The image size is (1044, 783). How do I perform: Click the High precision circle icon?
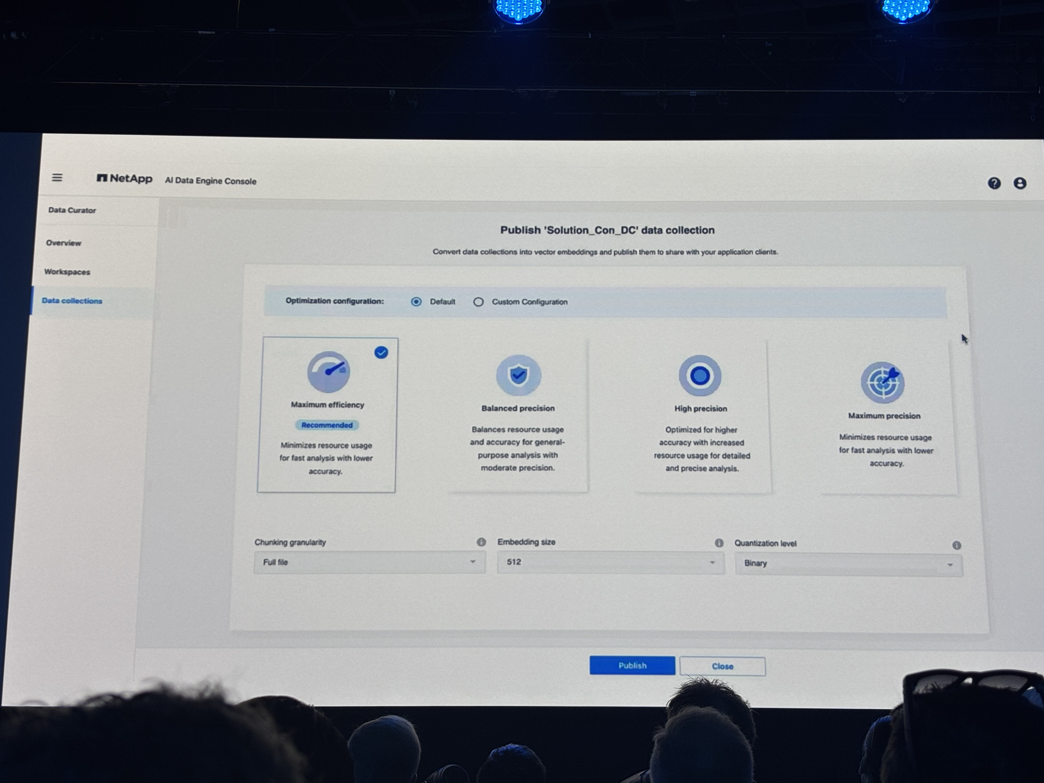(700, 376)
